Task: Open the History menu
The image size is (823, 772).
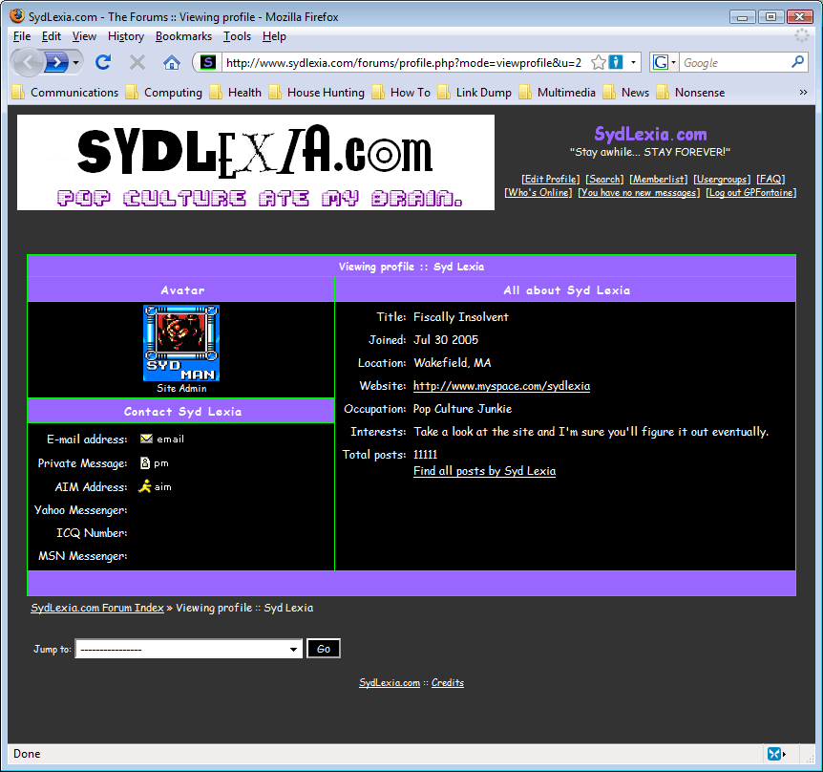Action: (126, 36)
